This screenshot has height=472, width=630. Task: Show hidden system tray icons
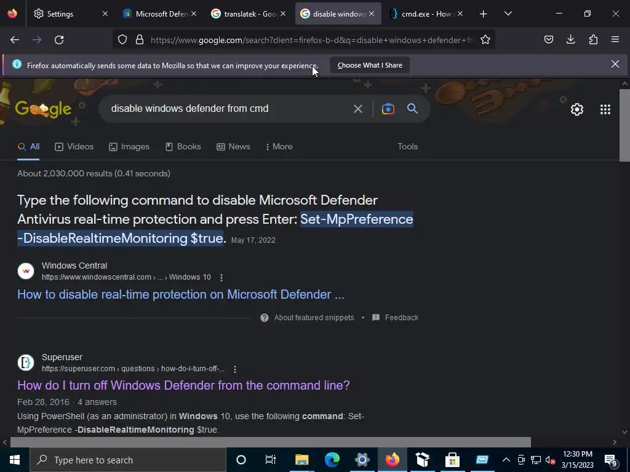[506, 460]
